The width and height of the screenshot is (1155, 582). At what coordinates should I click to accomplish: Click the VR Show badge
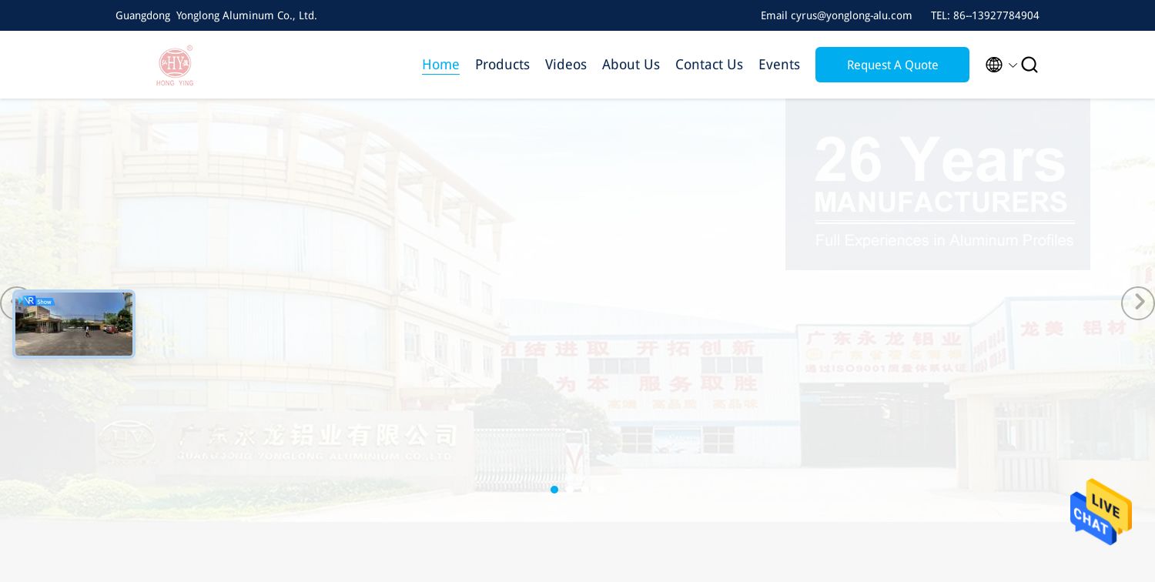[x=37, y=301]
